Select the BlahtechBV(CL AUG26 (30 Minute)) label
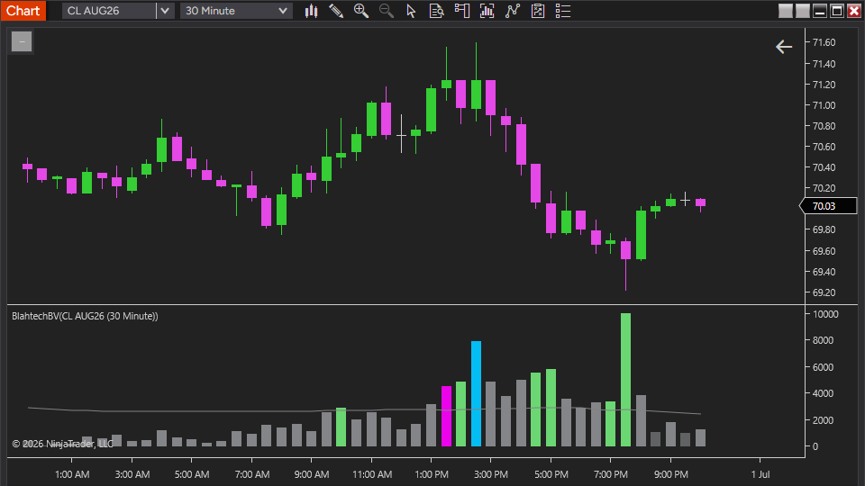The image size is (865, 486). click(85, 316)
